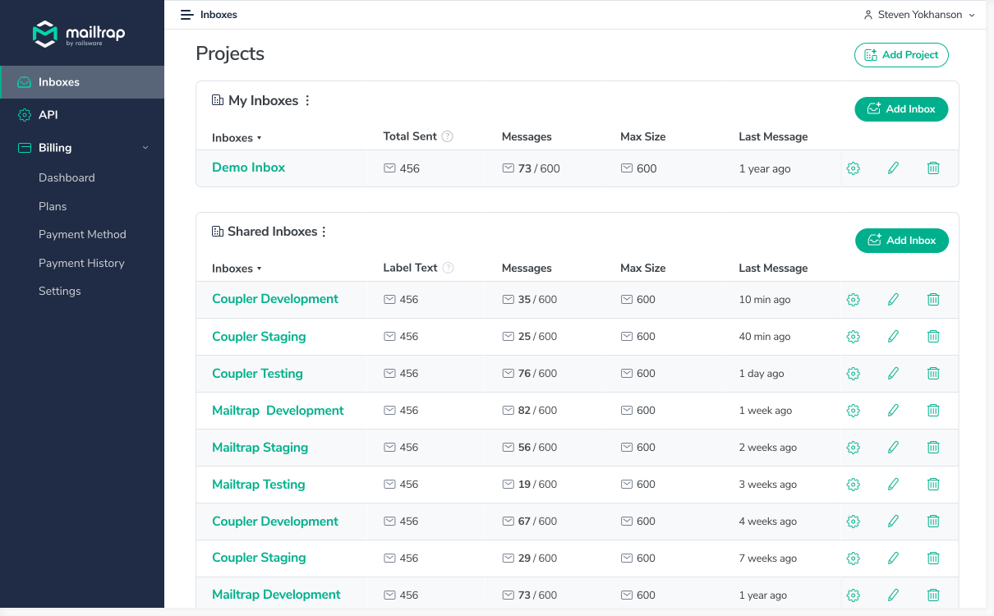This screenshot has width=994, height=616.
Task: Click the Add Project button
Action: (901, 55)
